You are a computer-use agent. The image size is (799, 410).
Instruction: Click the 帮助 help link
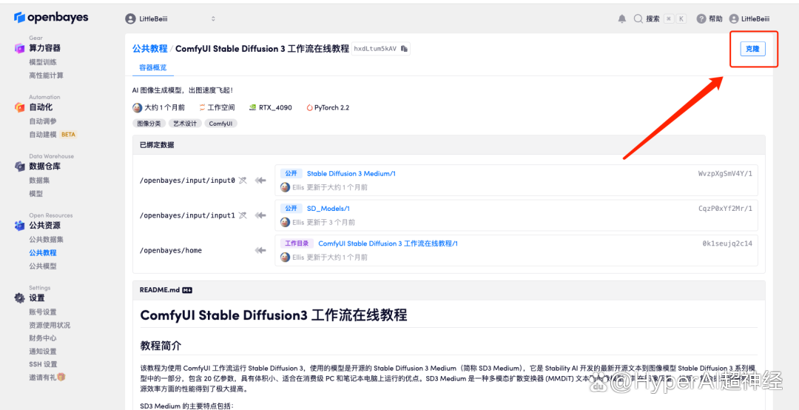coord(715,19)
